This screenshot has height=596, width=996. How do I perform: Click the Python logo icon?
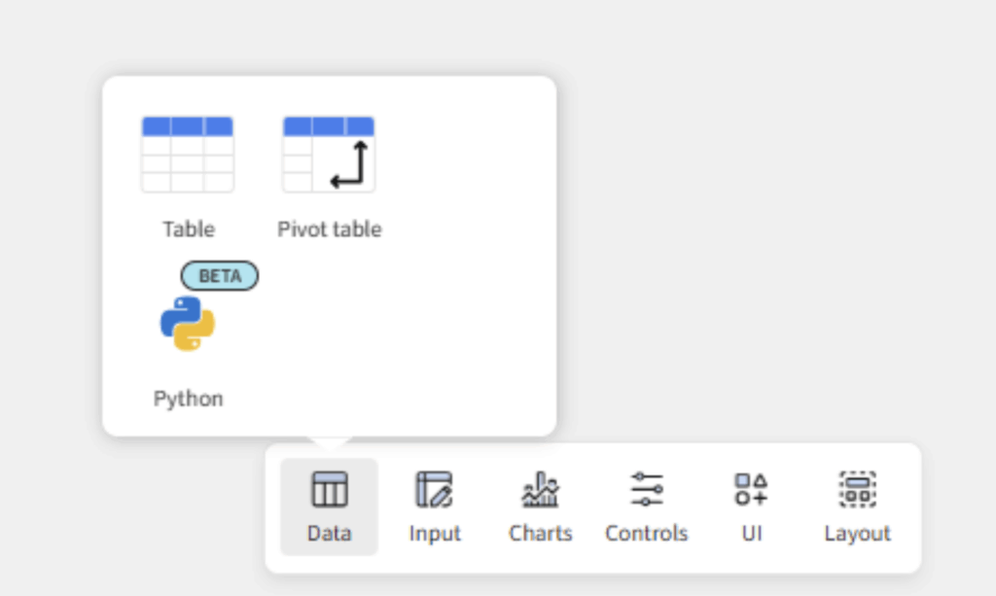pyautogui.click(x=188, y=324)
